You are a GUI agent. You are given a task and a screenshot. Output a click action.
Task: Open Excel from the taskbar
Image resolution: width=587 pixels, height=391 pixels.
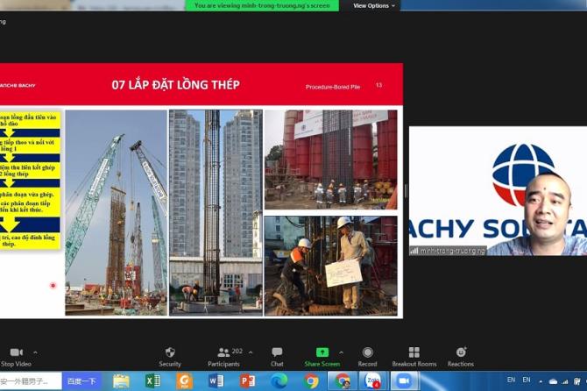(152, 380)
